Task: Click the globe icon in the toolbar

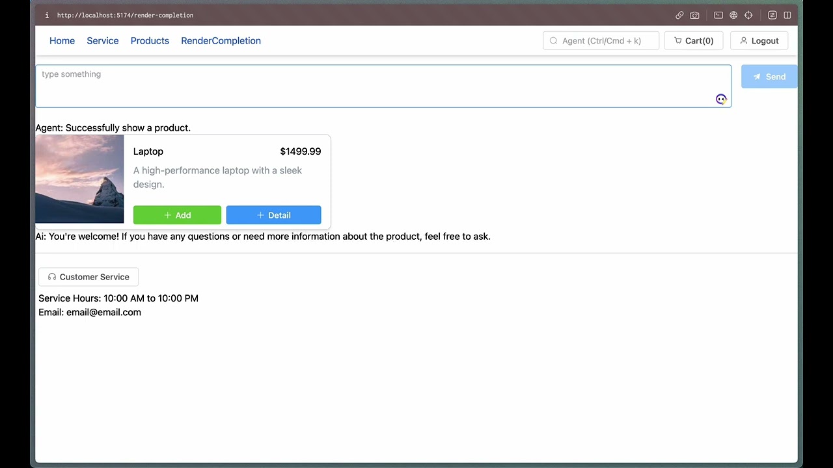Action: [733, 15]
